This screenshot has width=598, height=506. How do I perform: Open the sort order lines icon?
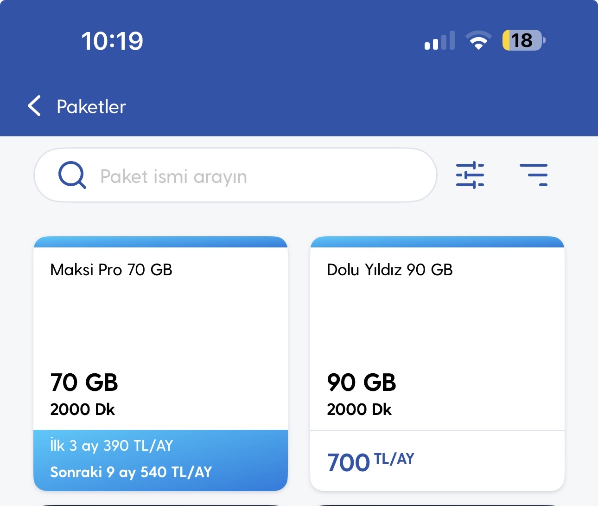click(x=534, y=175)
